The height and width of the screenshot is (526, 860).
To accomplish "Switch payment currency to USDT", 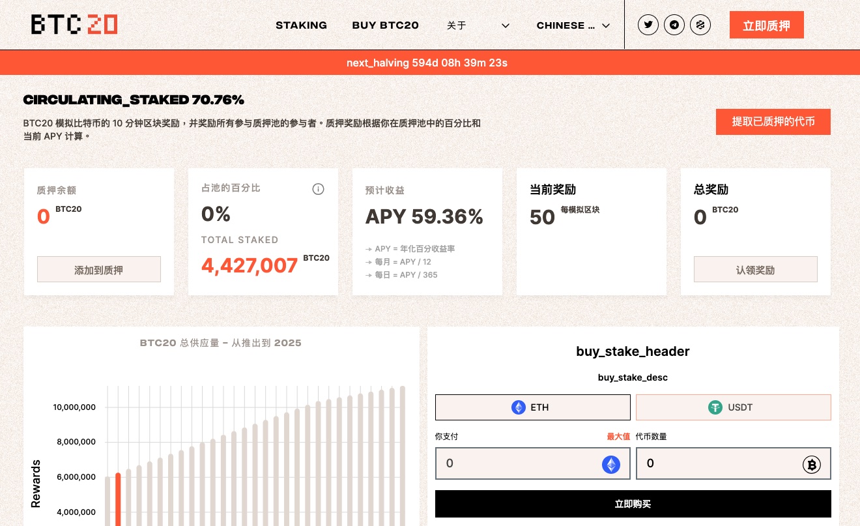I will (734, 407).
